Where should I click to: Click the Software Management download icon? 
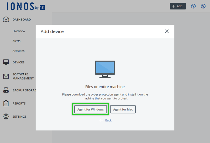(6, 76)
